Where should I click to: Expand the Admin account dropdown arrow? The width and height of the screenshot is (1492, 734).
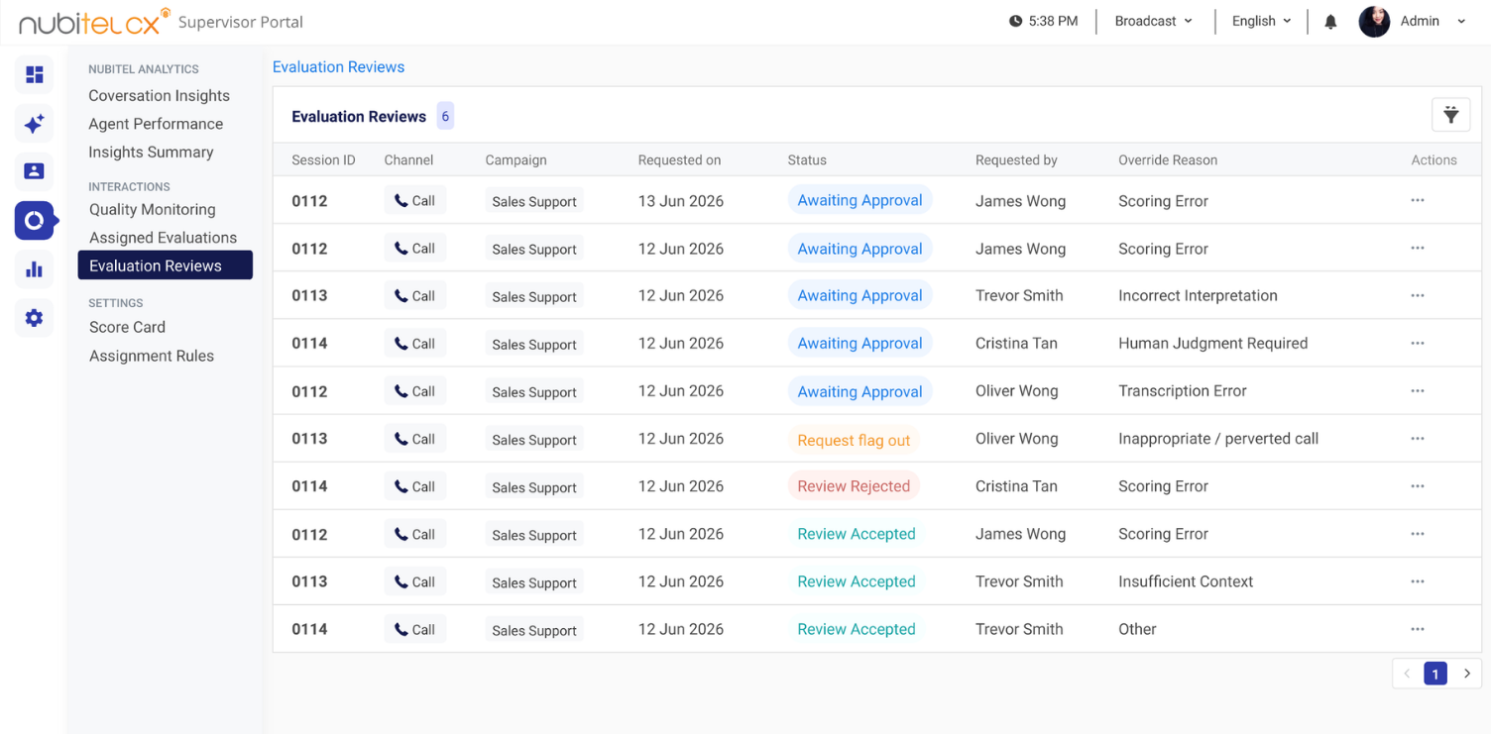pos(1461,22)
